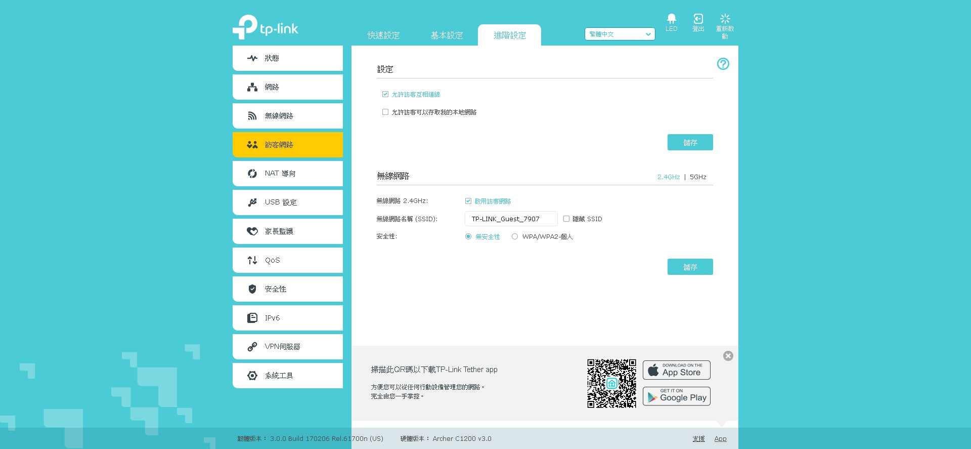Open NAT 導向 sidebar menu item
Screen dimensions: 971x449
pos(288,174)
